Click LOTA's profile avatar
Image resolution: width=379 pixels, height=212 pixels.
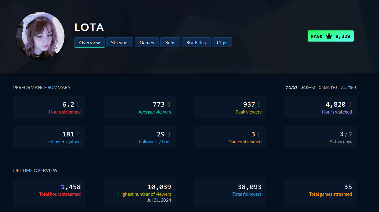(x=40, y=36)
